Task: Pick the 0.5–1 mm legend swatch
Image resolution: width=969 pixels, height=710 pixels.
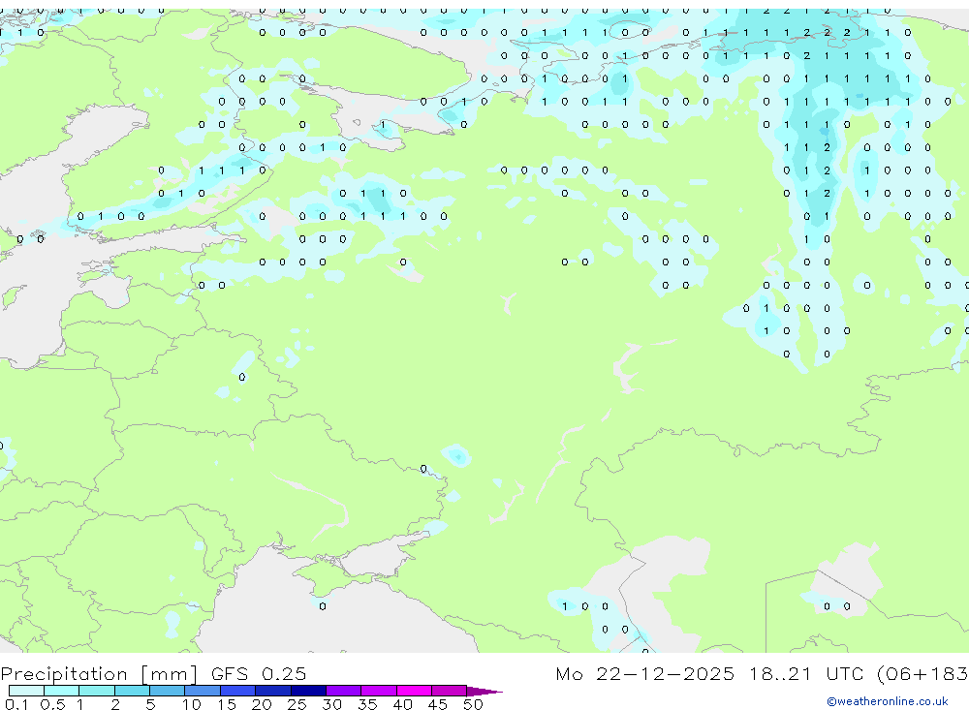Action: [x=62, y=691]
